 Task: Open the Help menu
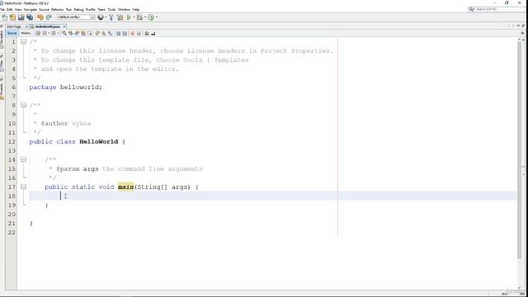click(x=135, y=9)
